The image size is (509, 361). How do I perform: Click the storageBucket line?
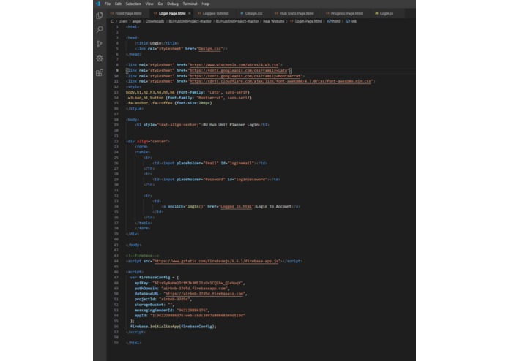pos(155,305)
